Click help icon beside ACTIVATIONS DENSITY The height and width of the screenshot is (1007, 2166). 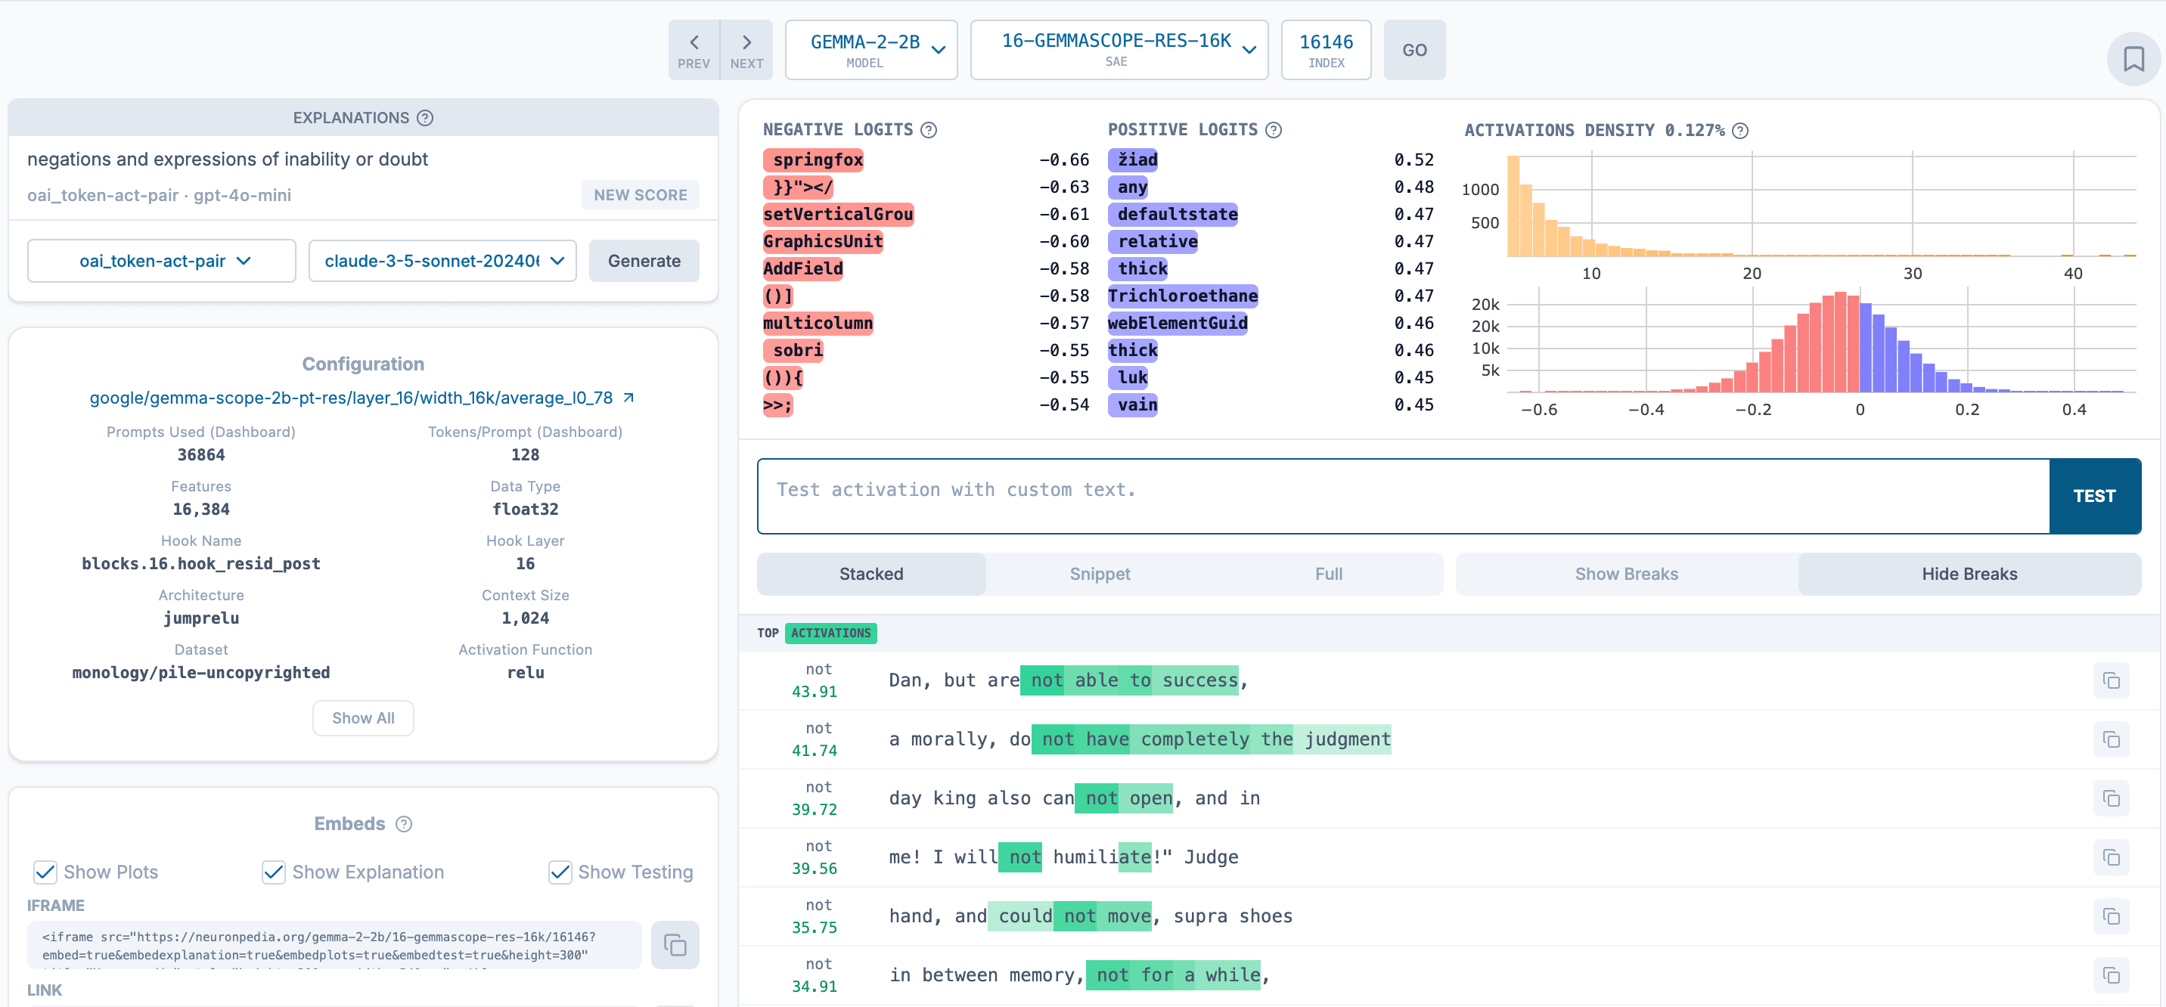1740,130
